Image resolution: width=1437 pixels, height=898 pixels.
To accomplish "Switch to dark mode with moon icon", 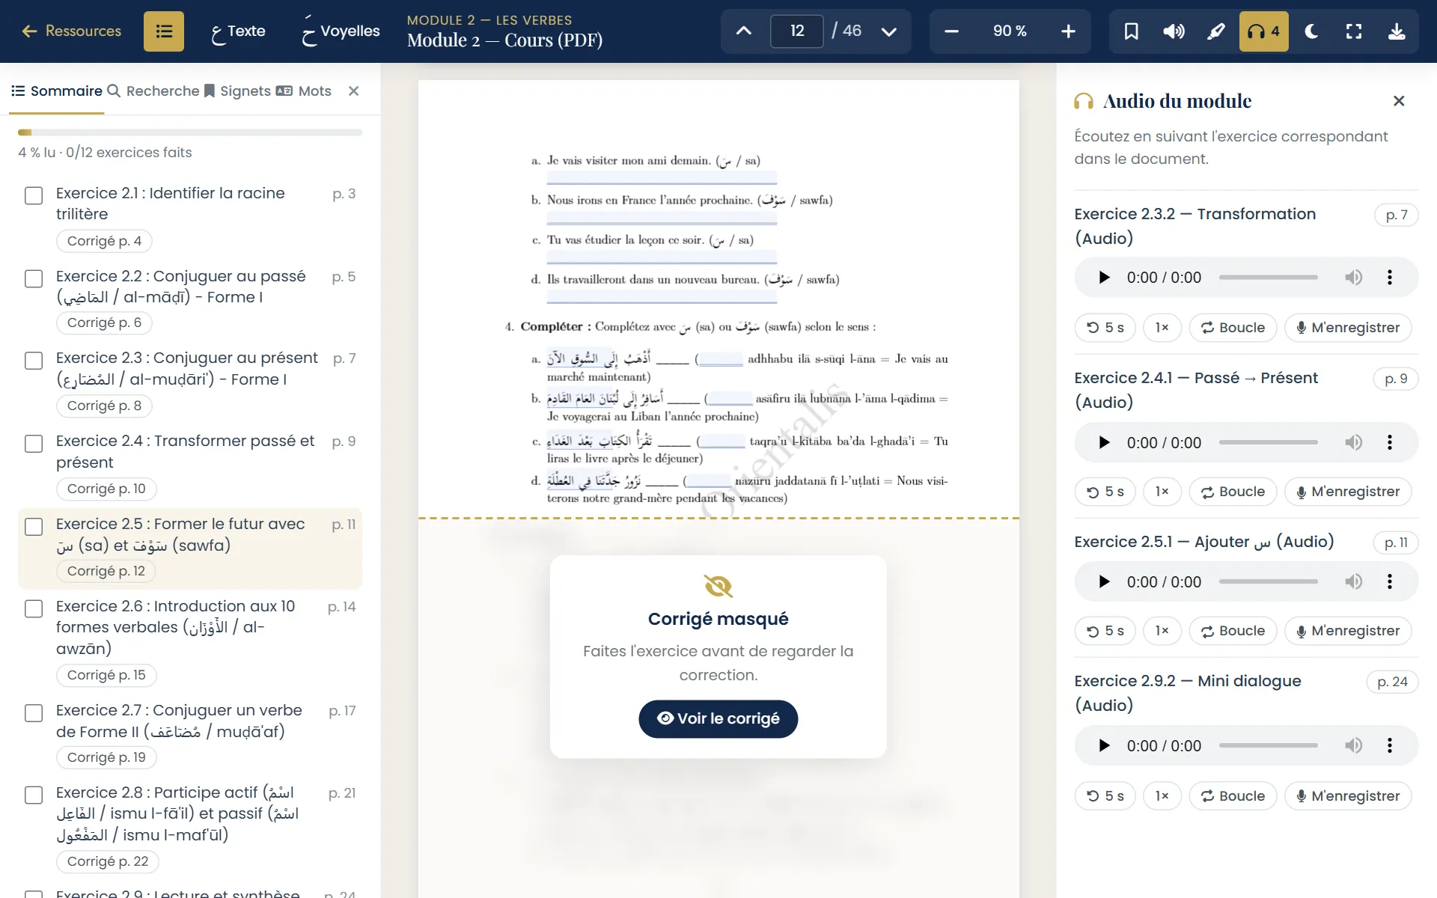I will [1311, 31].
